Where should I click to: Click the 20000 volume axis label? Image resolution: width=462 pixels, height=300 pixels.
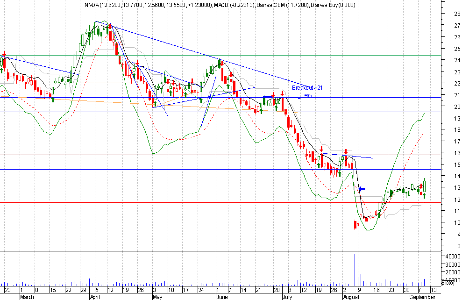(453, 272)
